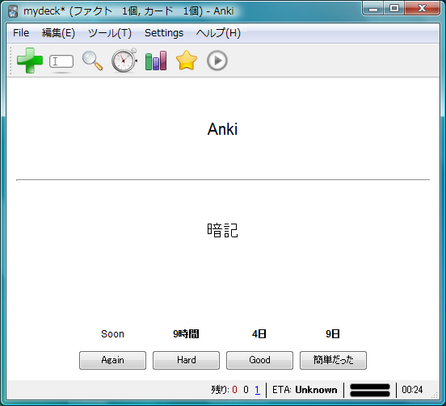Open the Settings menu
446x406 pixels.
[x=164, y=33]
